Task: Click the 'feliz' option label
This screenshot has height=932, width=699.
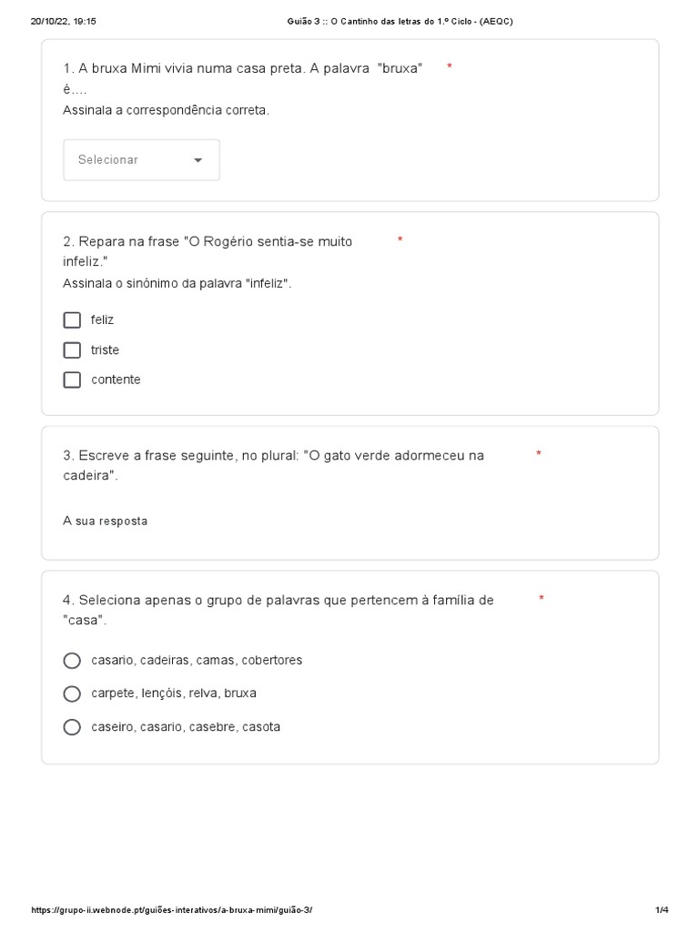Action: (103, 320)
